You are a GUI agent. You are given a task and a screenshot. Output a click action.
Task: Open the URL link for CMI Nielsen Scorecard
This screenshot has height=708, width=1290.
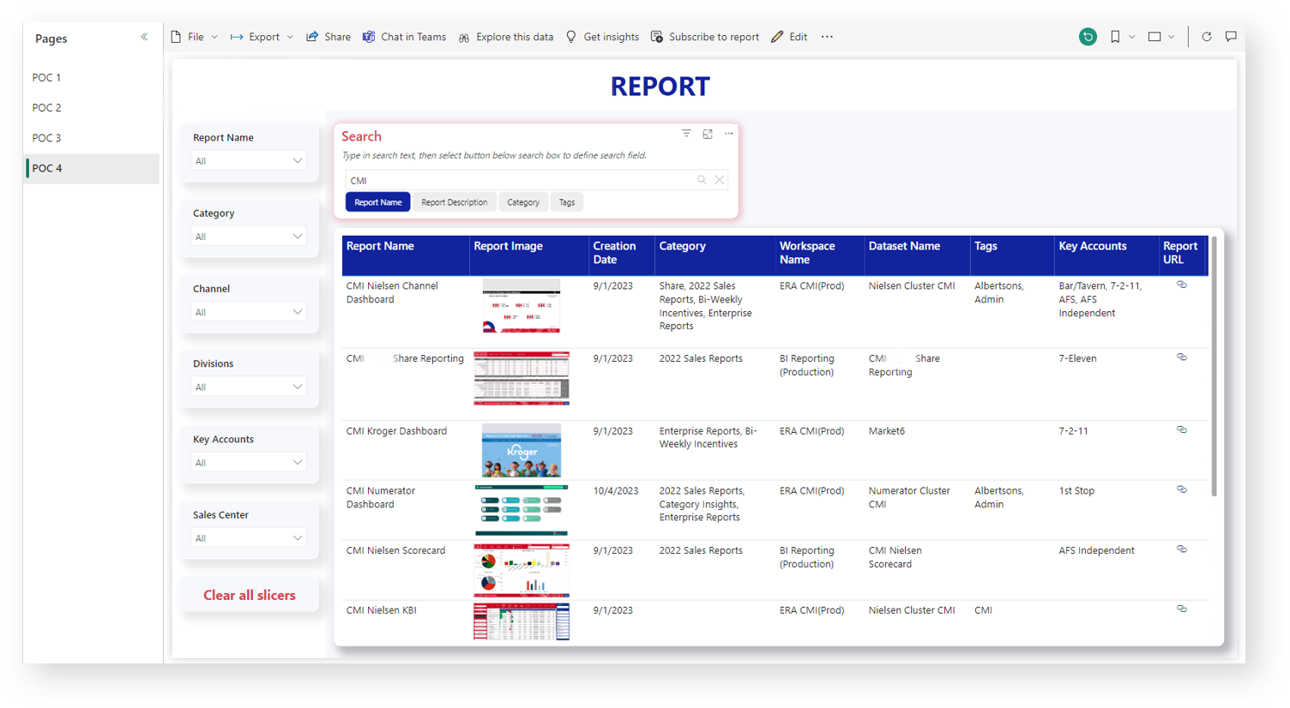1182,549
